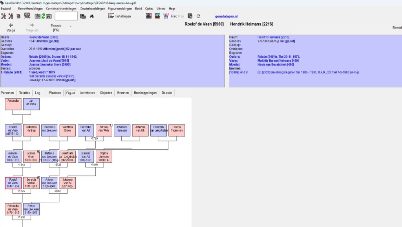
Task: Select Jan de Vaan box in figure
Action: point(31,104)
